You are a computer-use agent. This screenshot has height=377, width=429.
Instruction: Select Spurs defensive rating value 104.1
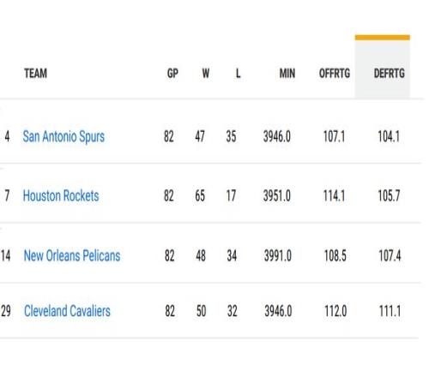click(x=389, y=136)
